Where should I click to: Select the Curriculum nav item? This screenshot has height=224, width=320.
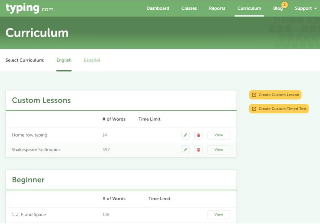point(249,8)
